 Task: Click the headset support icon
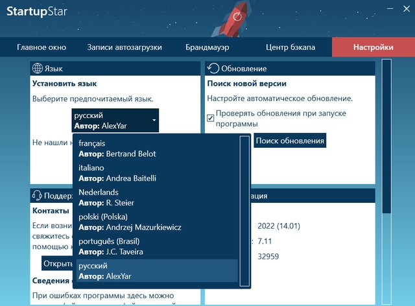coord(37,196)
